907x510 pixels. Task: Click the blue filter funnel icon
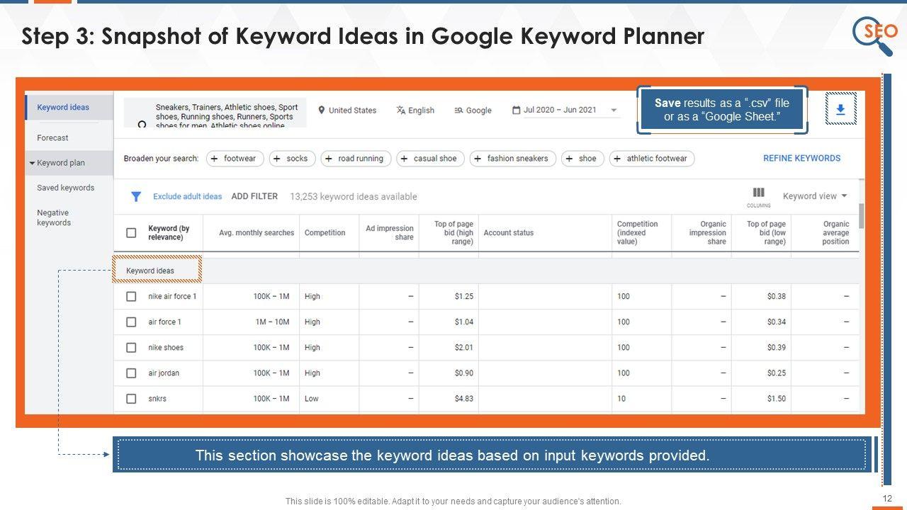pos(136,197)
